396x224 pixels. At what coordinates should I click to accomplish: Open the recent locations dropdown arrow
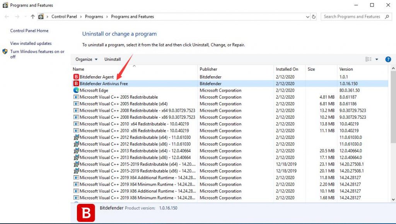click(25, 17)
